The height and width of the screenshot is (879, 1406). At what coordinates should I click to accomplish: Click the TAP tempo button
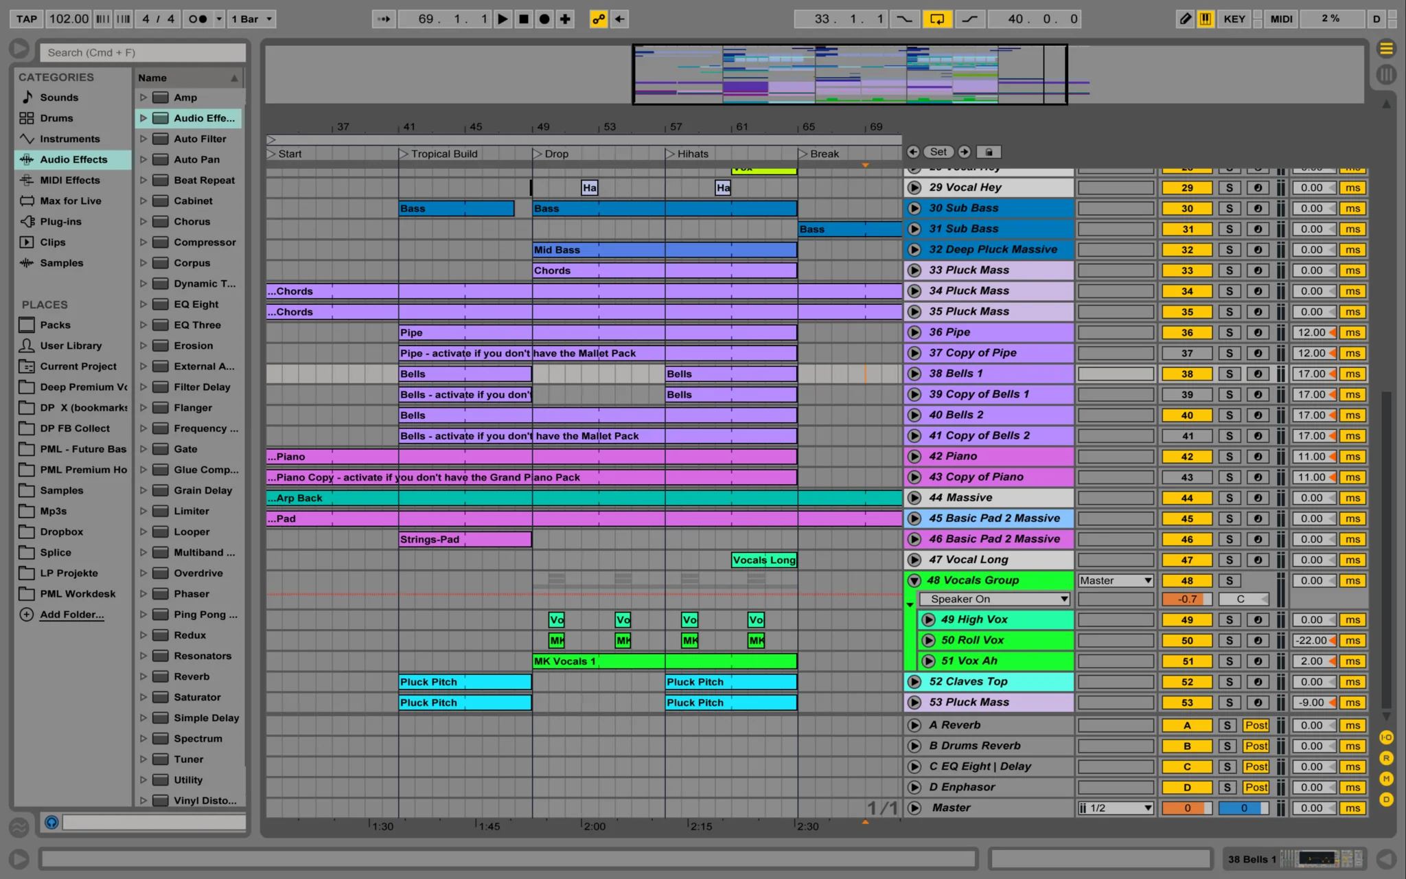(26, 19)
